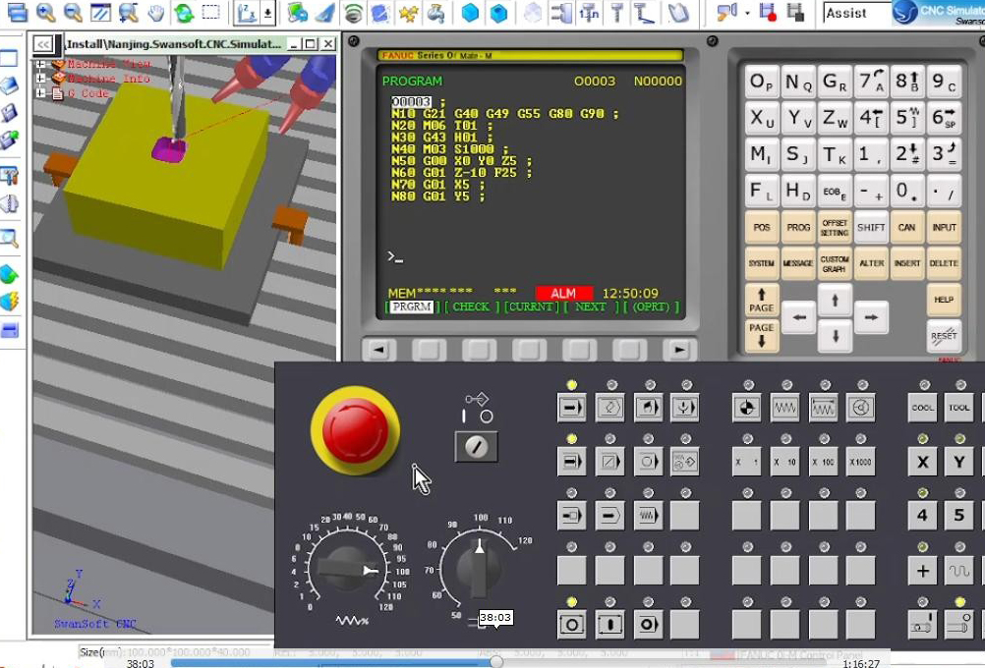
Task: Expand the Machine Info tree node
Action: (42, 79)
